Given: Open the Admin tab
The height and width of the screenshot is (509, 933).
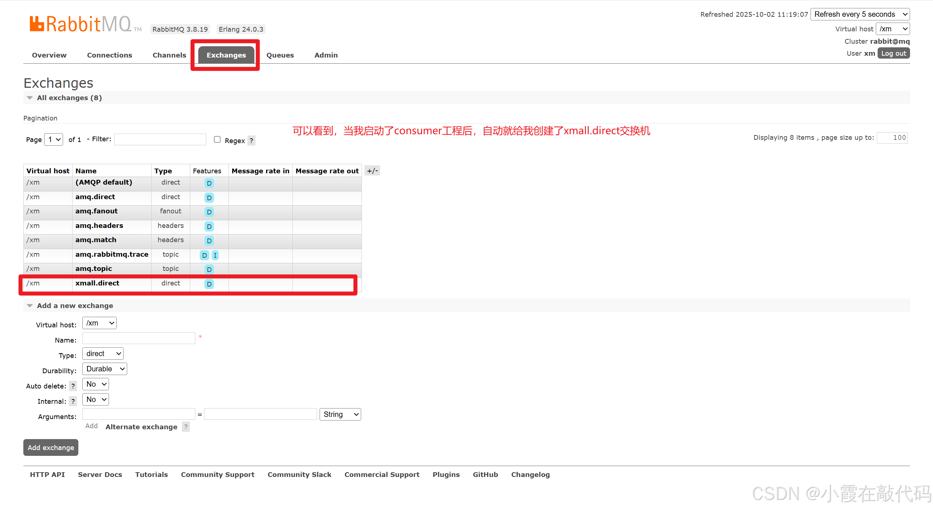Looking at the screenshot, I should tap(326, 55).
